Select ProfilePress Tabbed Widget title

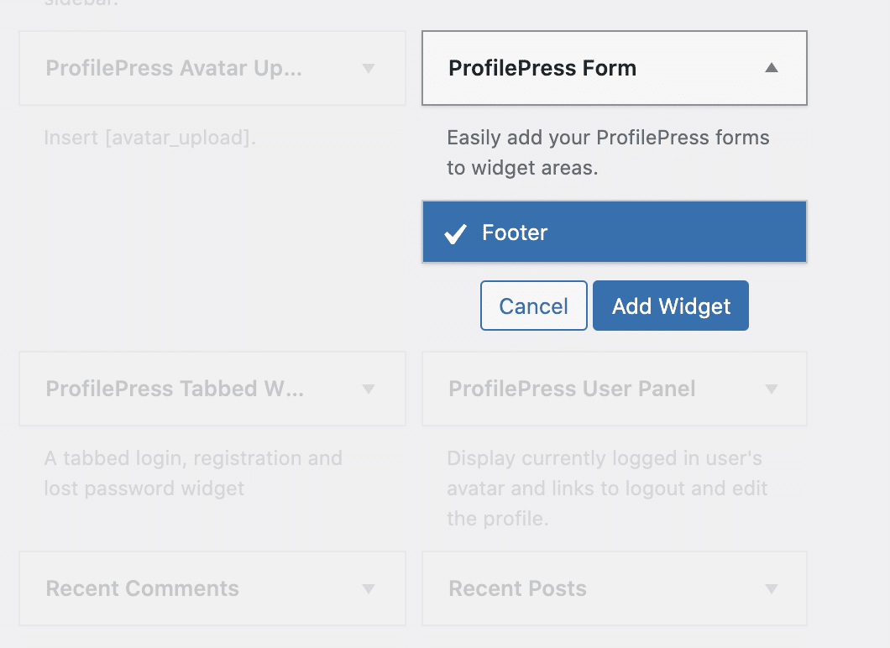click(175, 389)
